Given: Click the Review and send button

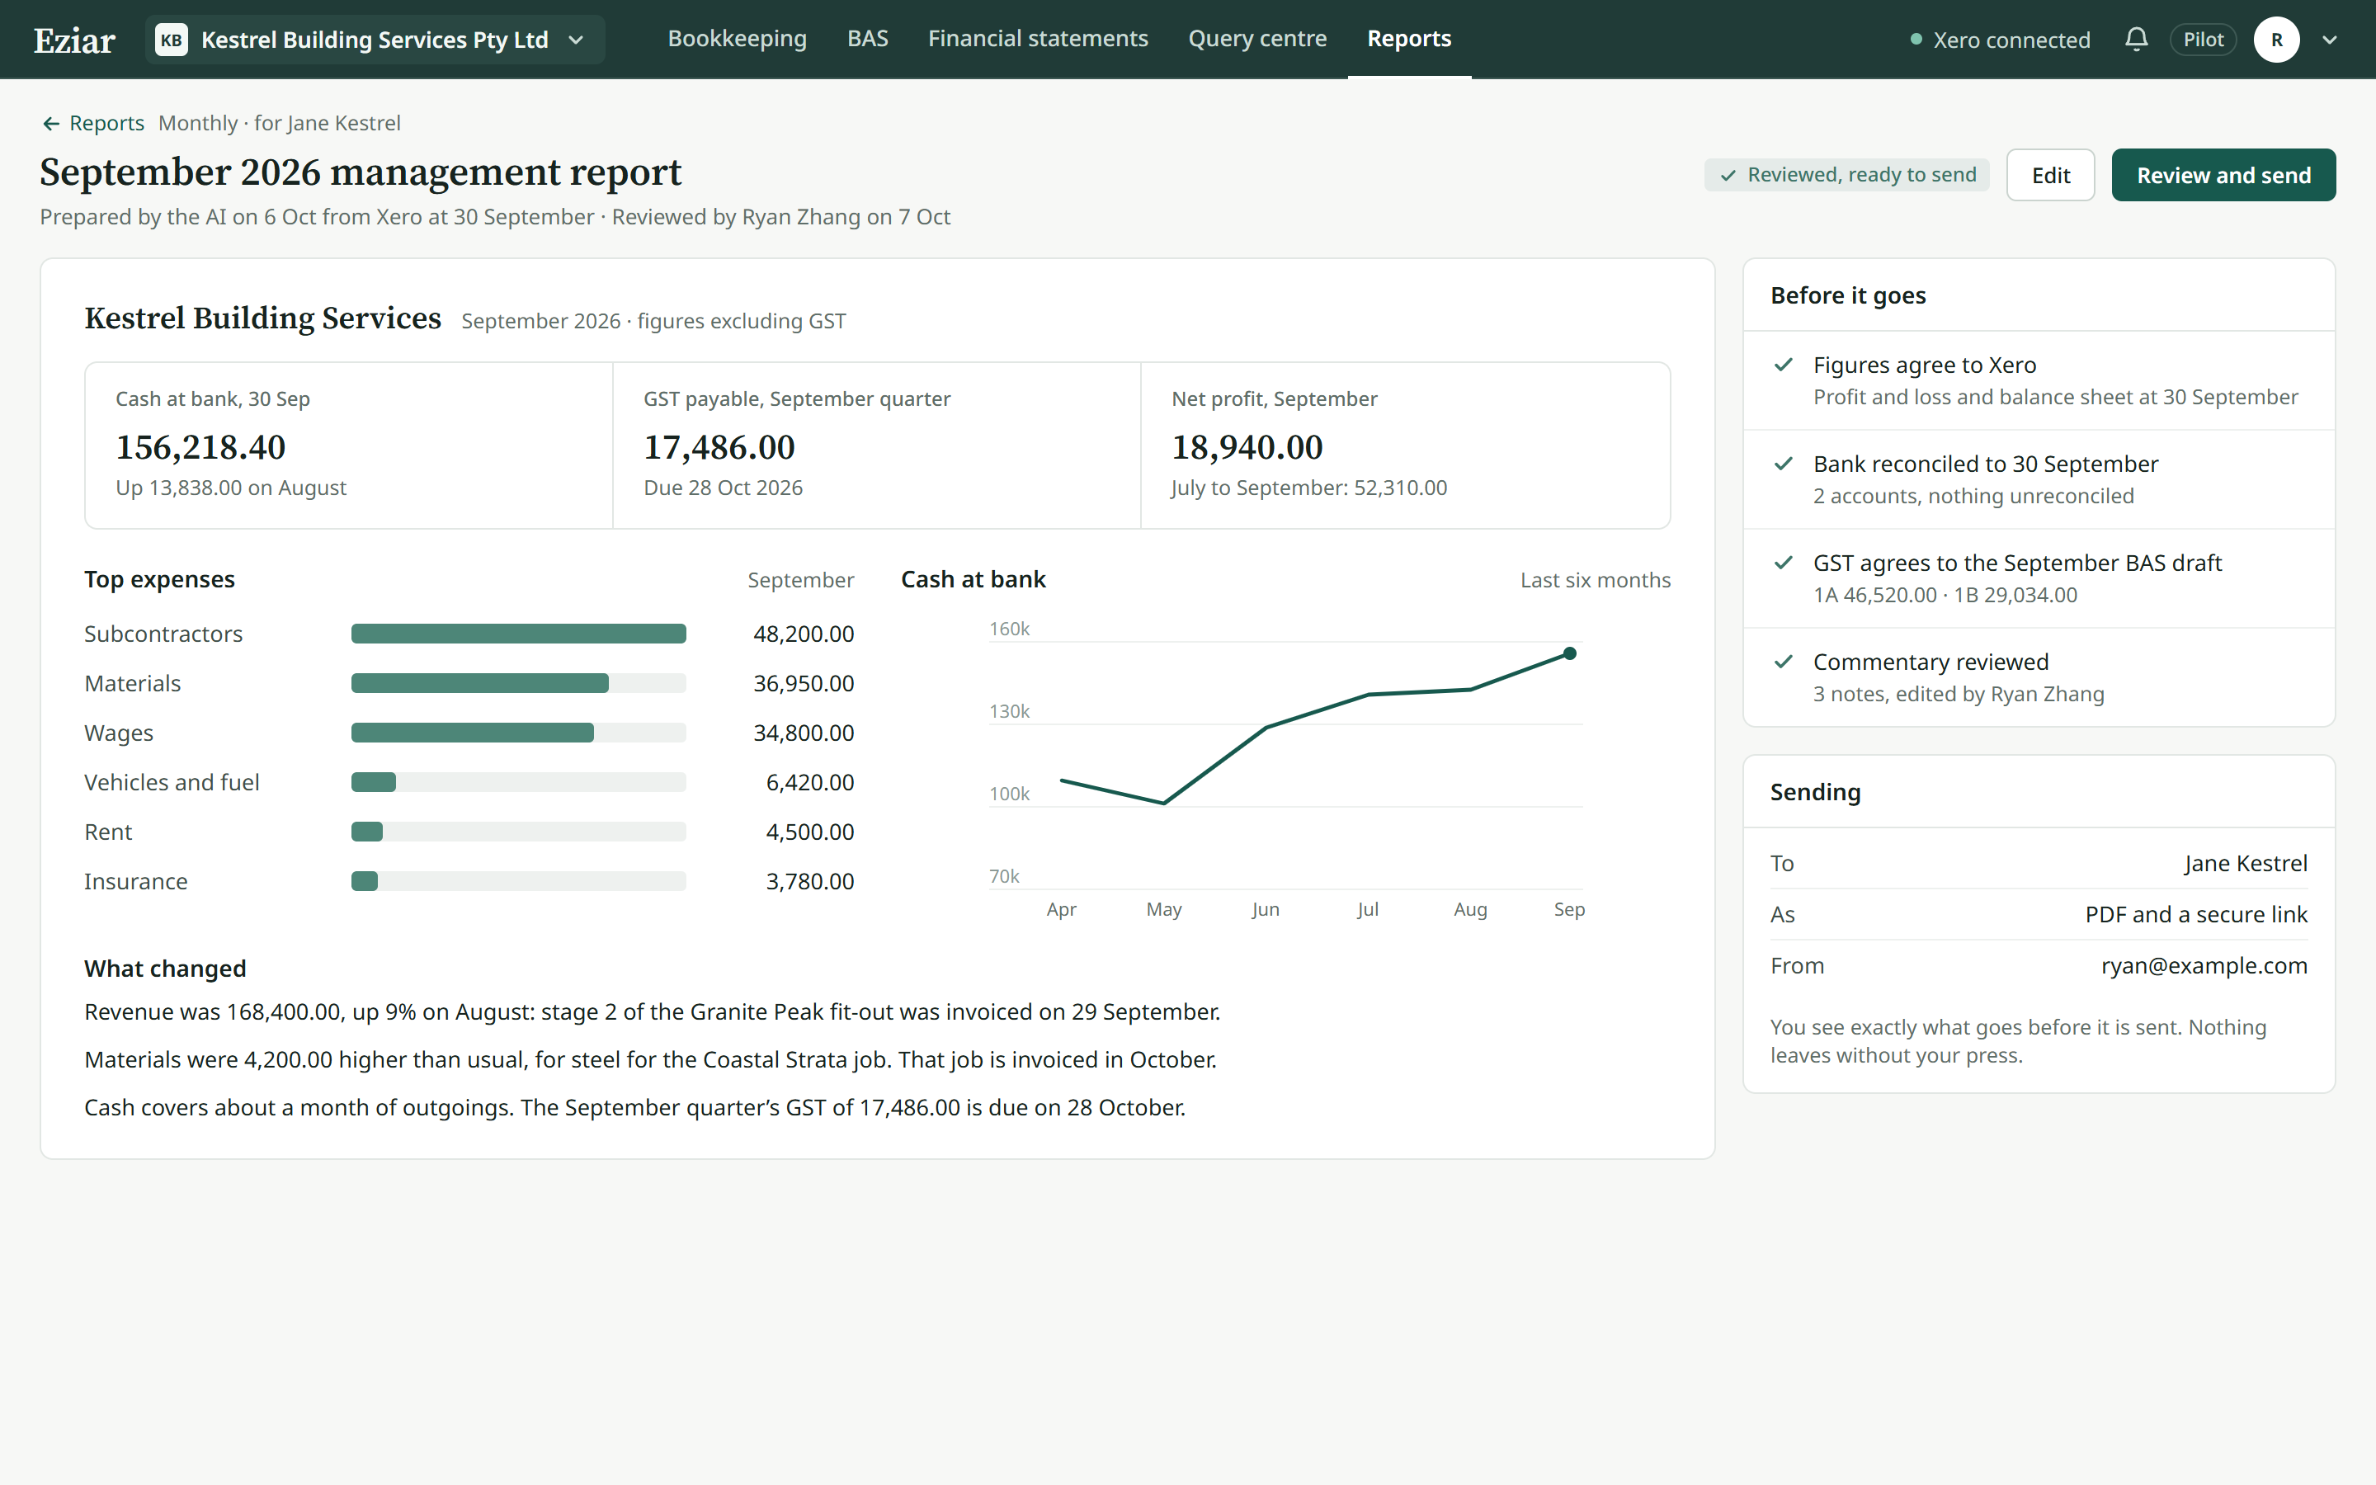Looking at the screenshot, I should coord(2223,175).
